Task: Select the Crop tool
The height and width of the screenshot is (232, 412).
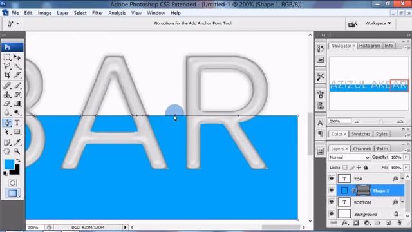Action: (x=7, y=75)
